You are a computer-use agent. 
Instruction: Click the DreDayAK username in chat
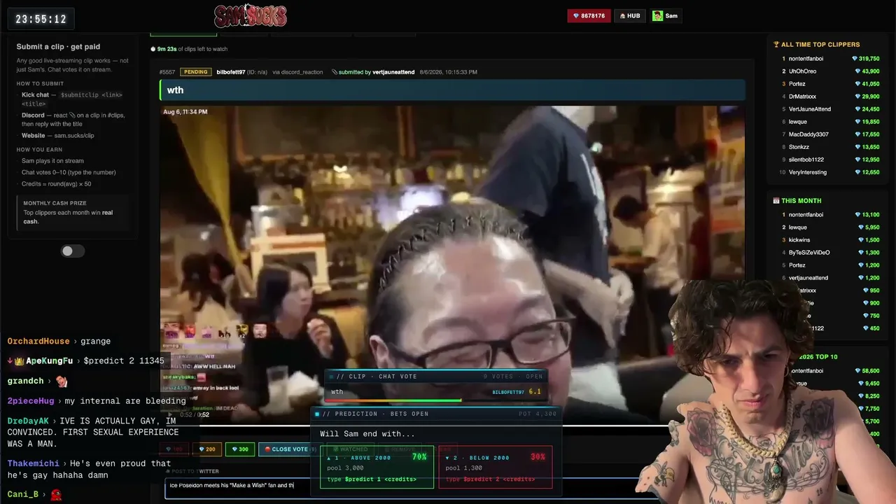pos(28,421)
